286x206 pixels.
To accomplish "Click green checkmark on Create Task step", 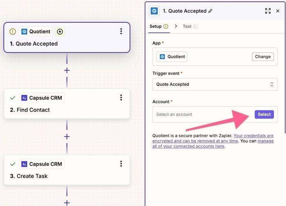I will point(13,164).
